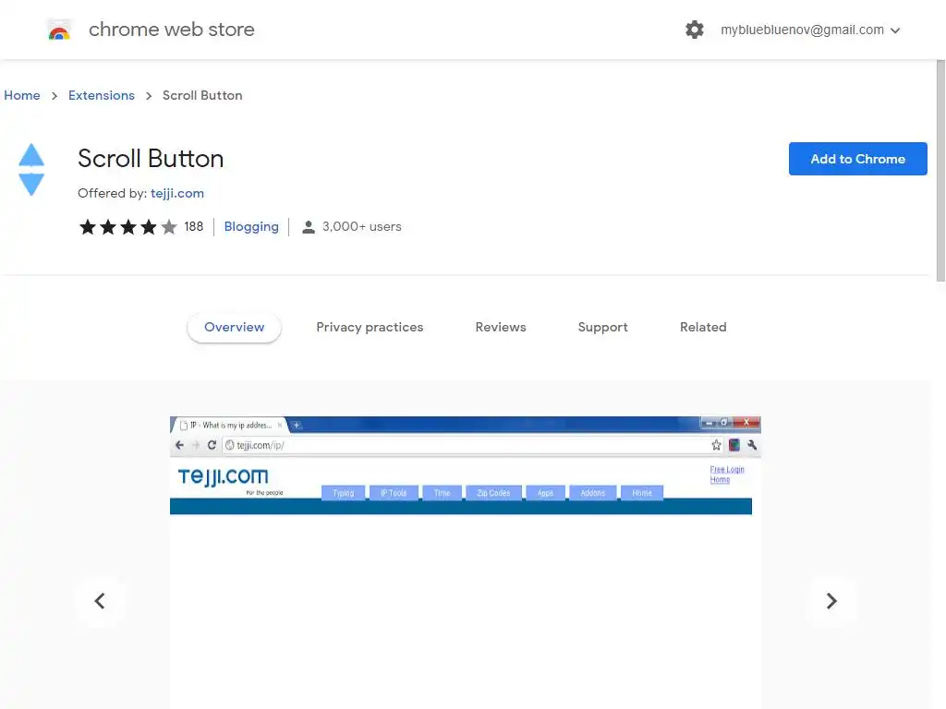946x709 pixels.
Task: Click wrench menu icon in the screenshot browser
Action: coord(752,445)
